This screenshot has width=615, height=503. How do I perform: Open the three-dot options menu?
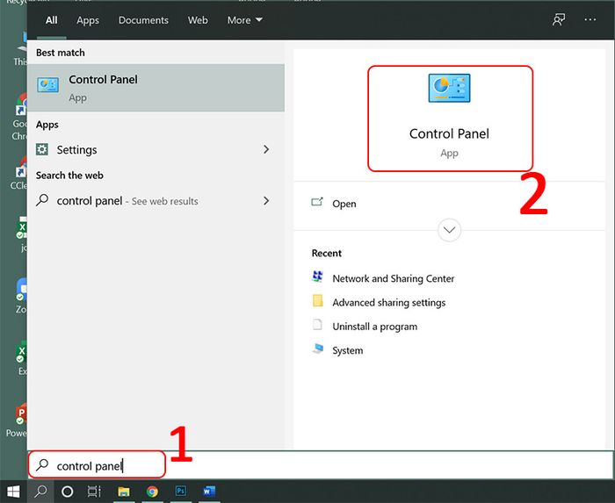[x=590, y=19]
